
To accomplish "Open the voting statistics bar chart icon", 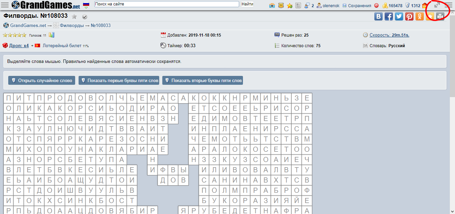I will [x=51, y=35].
